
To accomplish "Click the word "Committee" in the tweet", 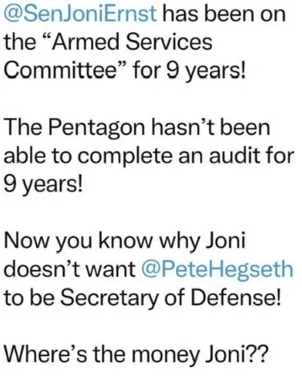I will [58, 71].
